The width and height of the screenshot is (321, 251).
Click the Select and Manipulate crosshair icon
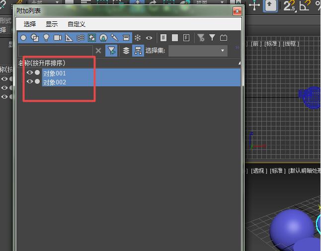coord(254,5)
